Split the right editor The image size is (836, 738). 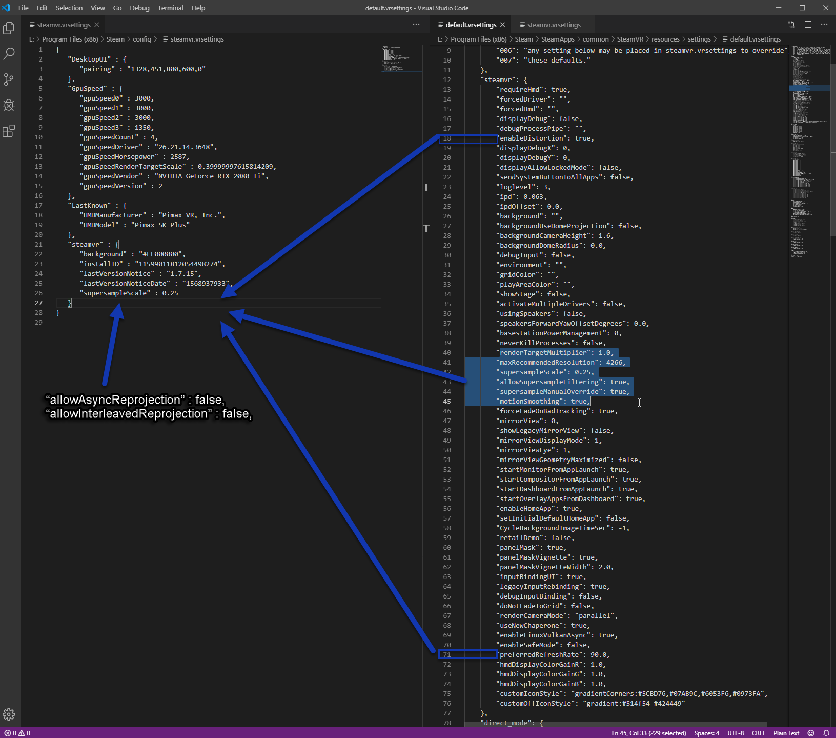click(808, 24)
